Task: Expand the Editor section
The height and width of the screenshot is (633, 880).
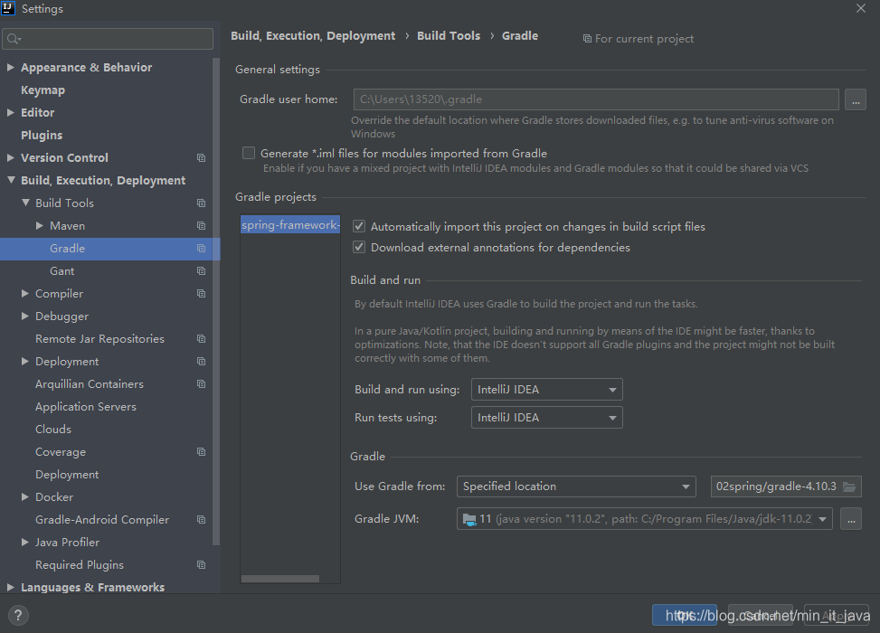Action: [10, 112]
